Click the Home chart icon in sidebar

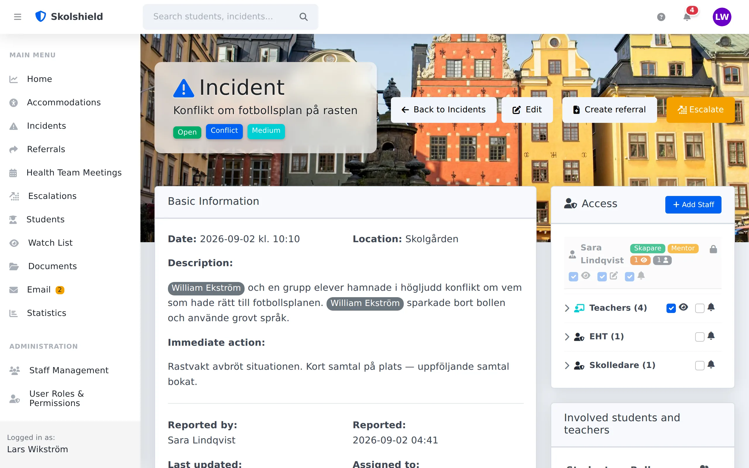coord(13,79)
